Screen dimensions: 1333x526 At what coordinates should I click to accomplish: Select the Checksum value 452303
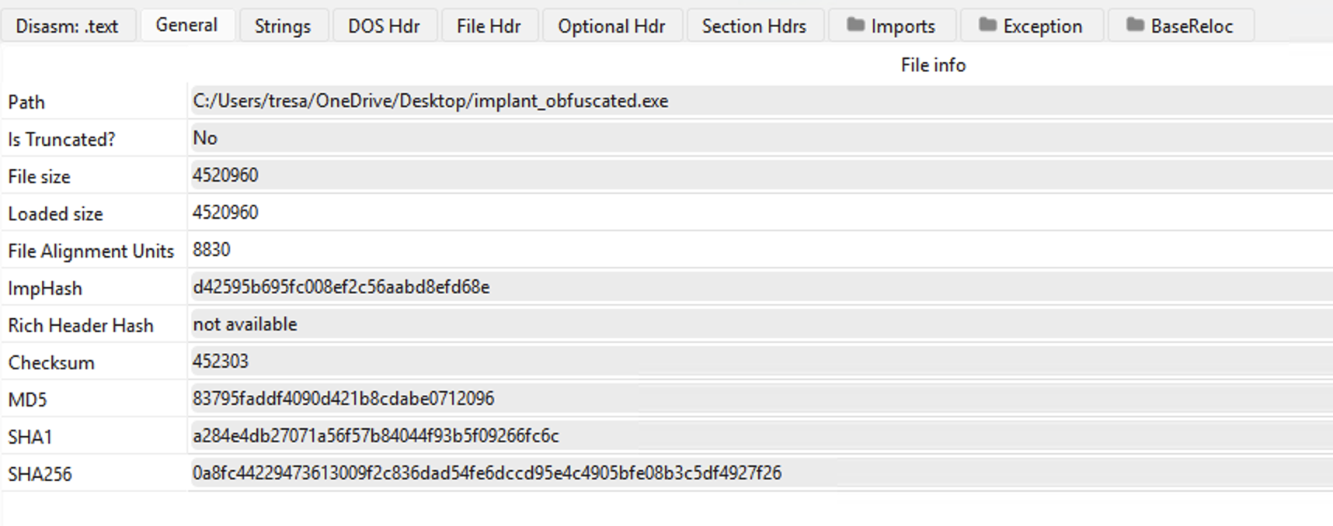(x=221, y=362)
